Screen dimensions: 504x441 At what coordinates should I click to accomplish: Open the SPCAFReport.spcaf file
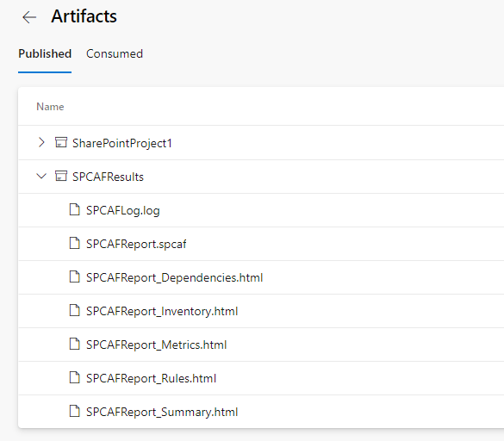[136, 245]
